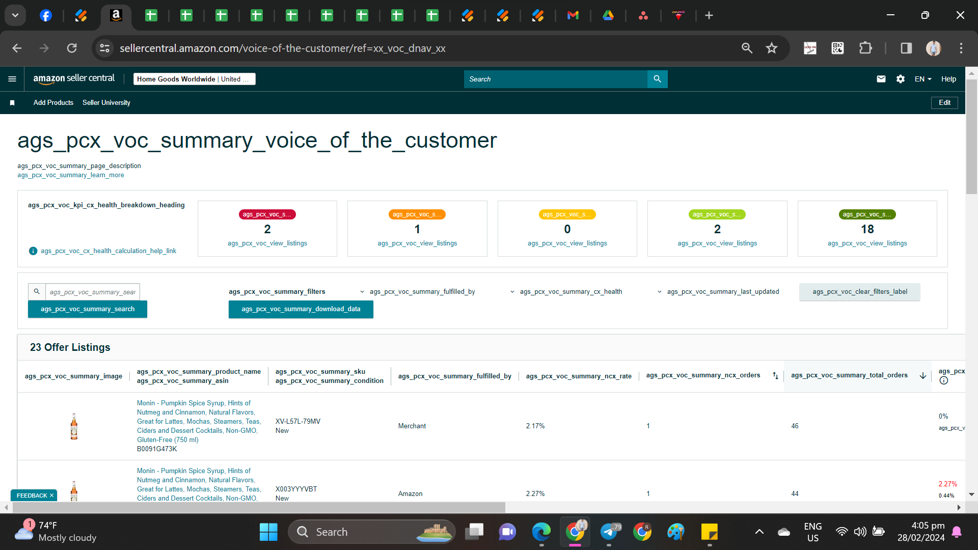The width and height of the screenshot is (978, 550).
Task: Open Seller University menu item
Action: coord(106,103)
